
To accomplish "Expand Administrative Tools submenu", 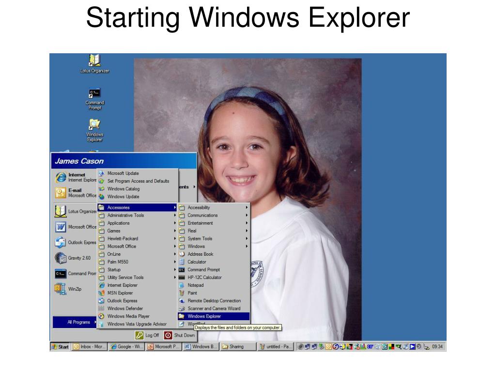I will pyautogui.click(x=137, y=215).
